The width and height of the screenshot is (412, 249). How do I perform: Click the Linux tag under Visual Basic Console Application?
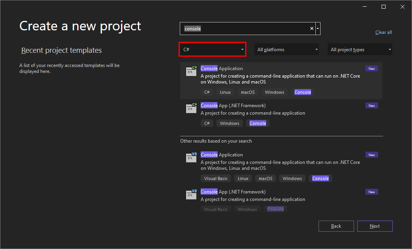tap(243, 178)
